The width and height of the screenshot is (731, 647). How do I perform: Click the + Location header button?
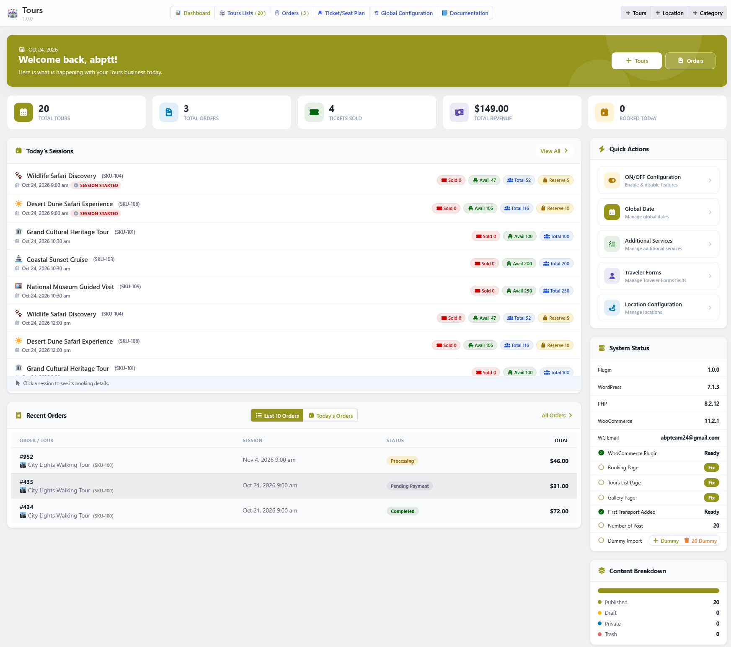click(x=669, y=13)
